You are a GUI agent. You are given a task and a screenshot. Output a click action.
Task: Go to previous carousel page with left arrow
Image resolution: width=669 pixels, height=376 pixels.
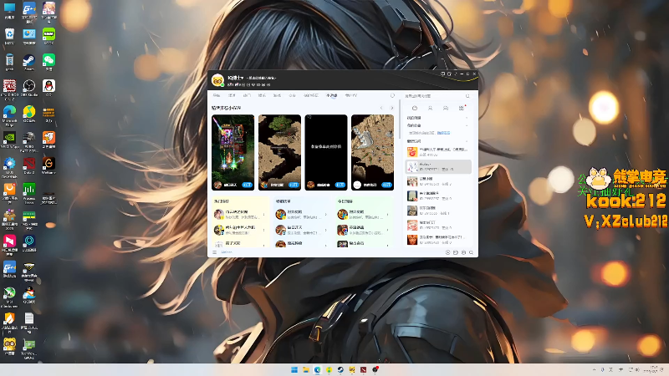381,108
